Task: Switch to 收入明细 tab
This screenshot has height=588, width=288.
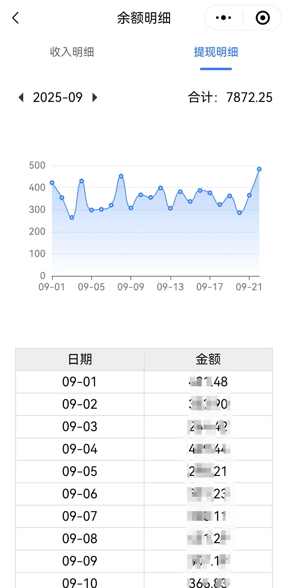Action: (72, 52)
